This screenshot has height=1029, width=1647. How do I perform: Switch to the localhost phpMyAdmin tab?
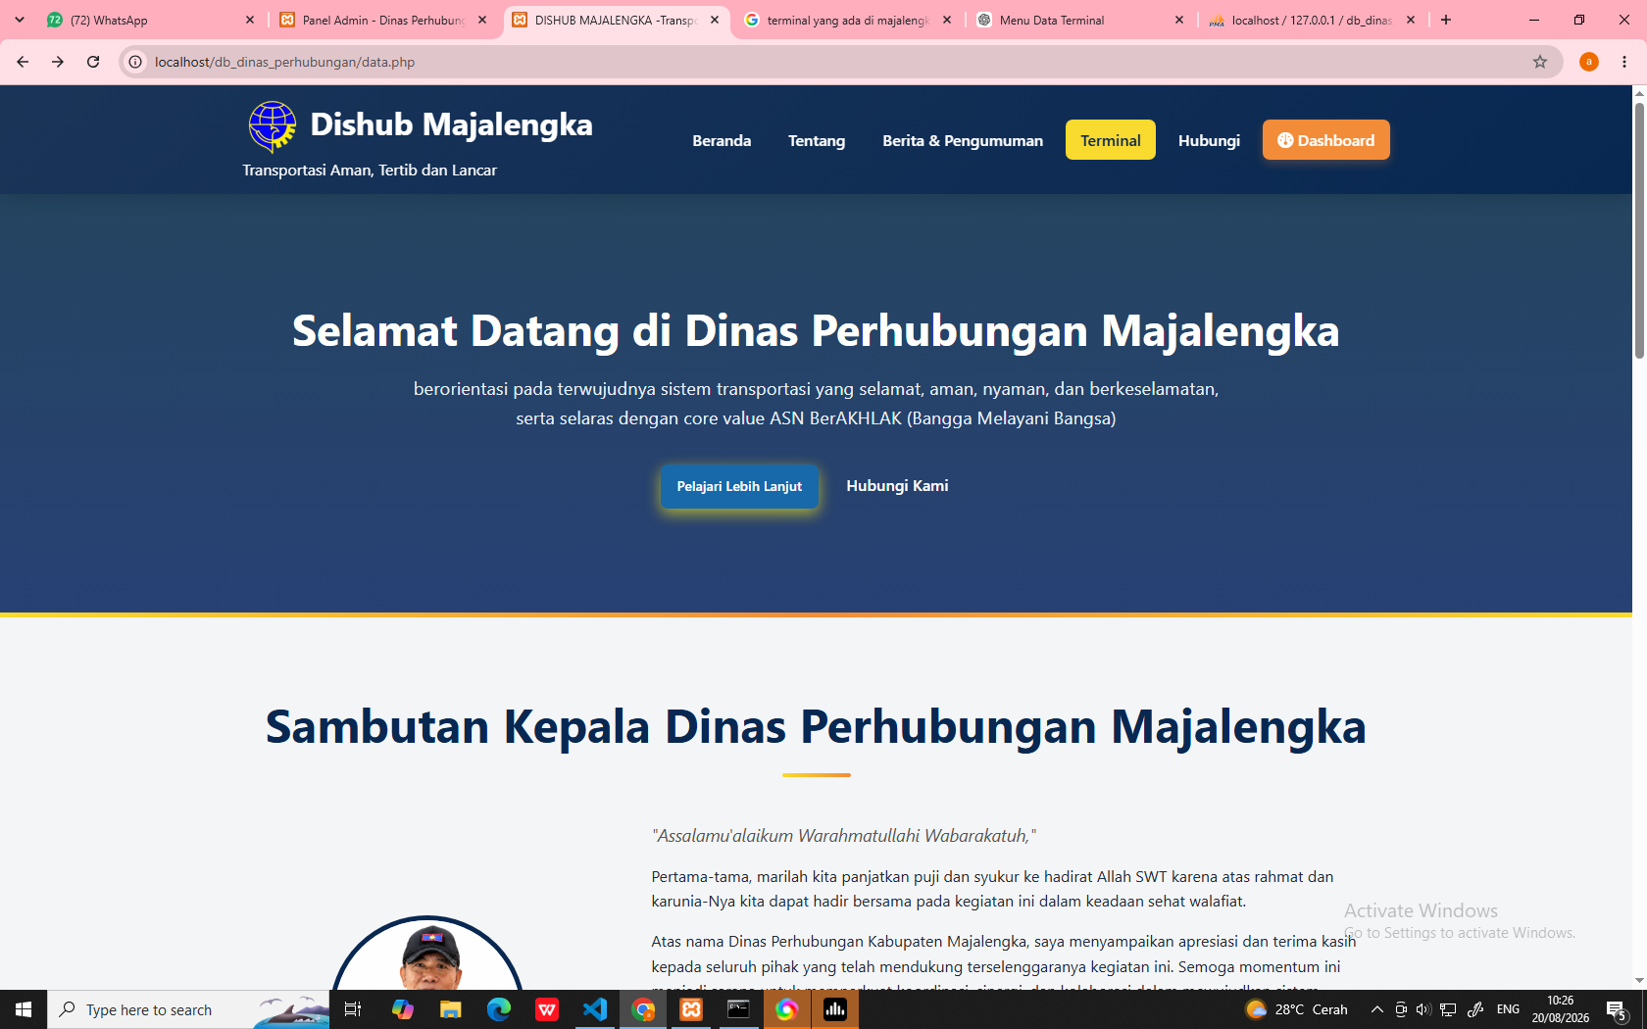(1313, 20)
